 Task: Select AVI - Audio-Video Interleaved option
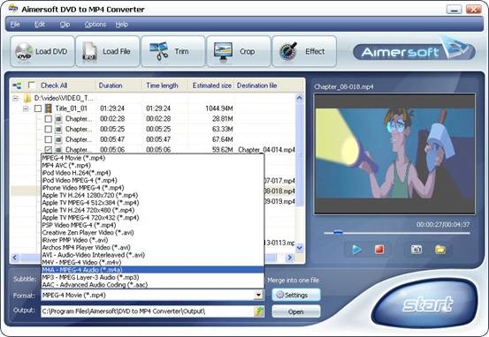click(152, 255)
